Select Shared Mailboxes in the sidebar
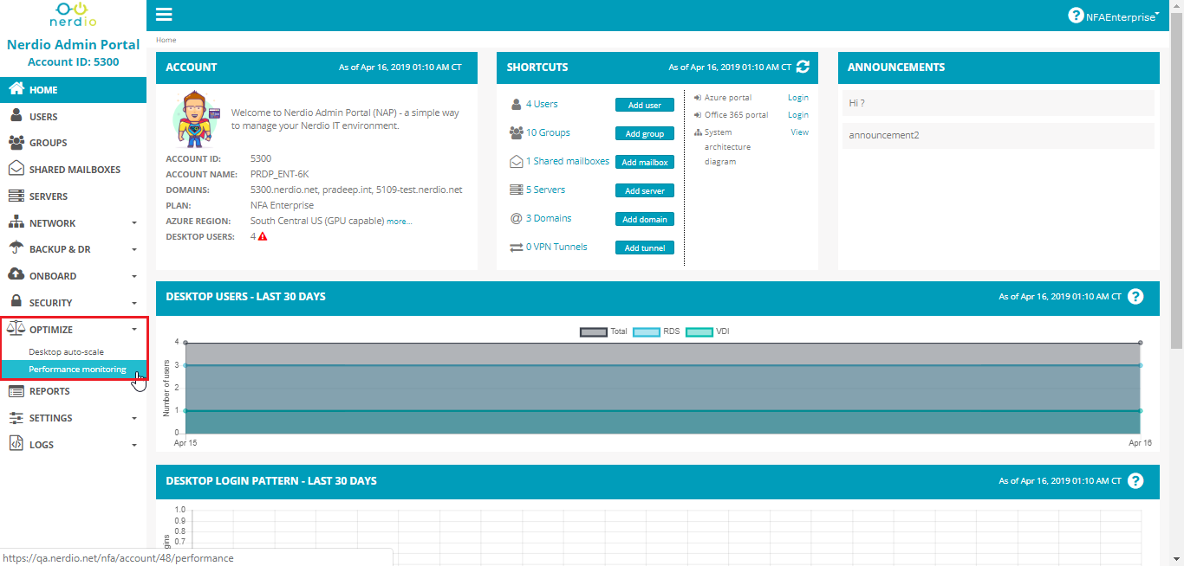 73,170
